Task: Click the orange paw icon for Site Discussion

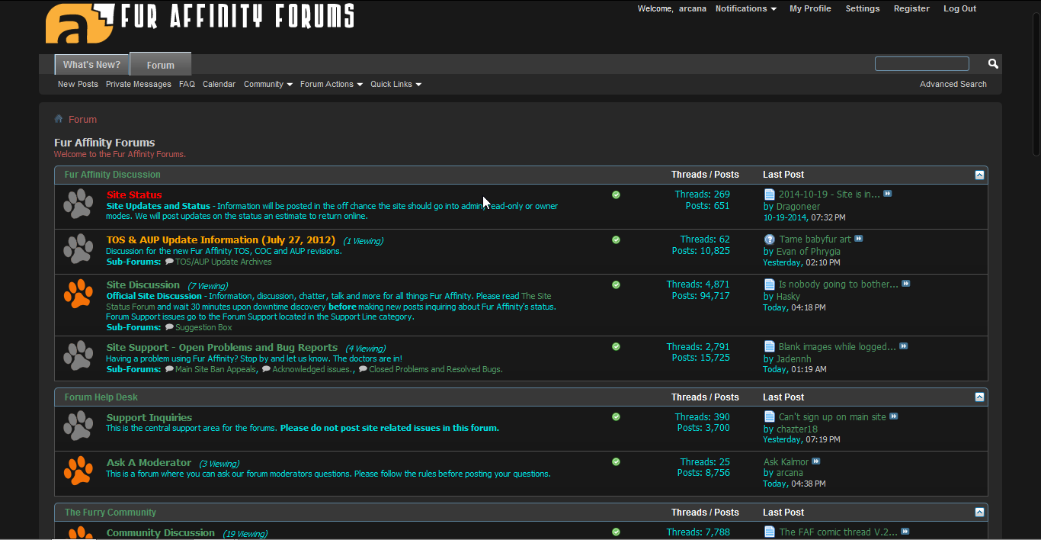Action: click(x=78, y=295)
